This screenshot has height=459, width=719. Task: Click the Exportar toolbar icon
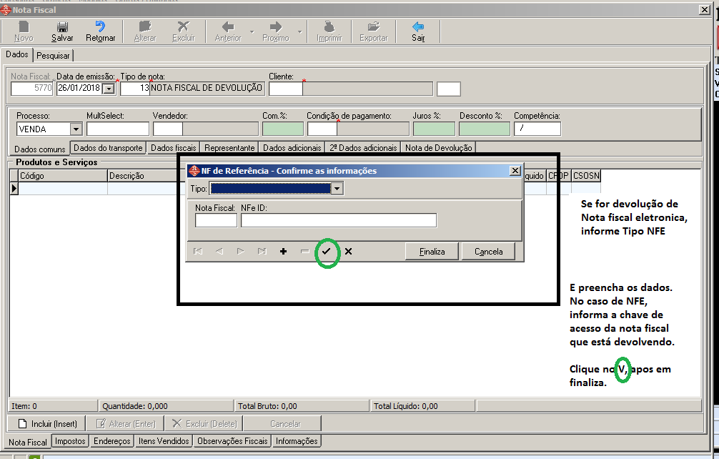373,31
